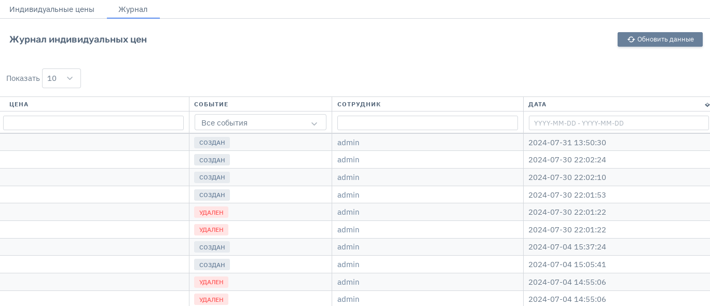Click the Создан badge dated 2024-07-04 15:05:41
710x306 pixels.
[x=212, y=265]
